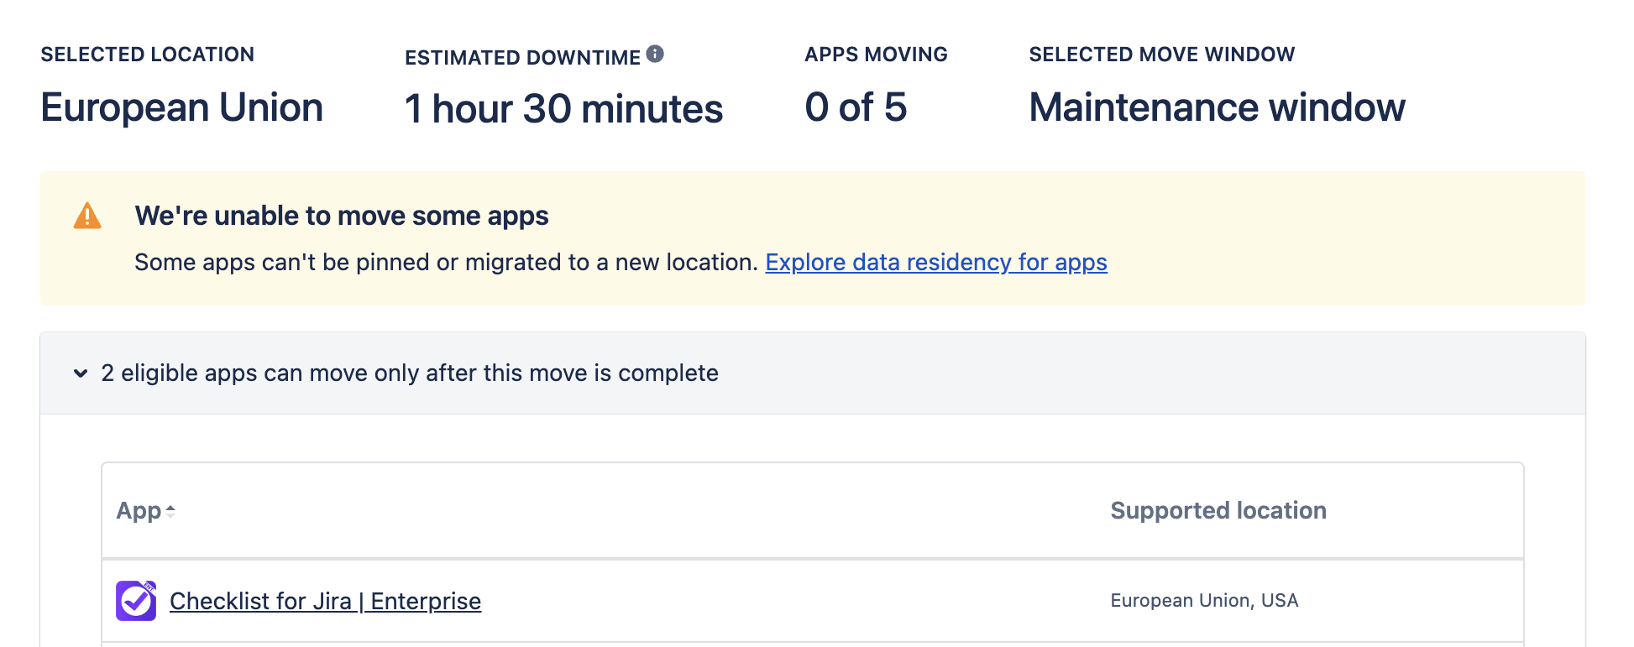Click the APPS MOVING label
Image resolution: width=1634 pixels, height=647 pixels.
pos(875,55)
